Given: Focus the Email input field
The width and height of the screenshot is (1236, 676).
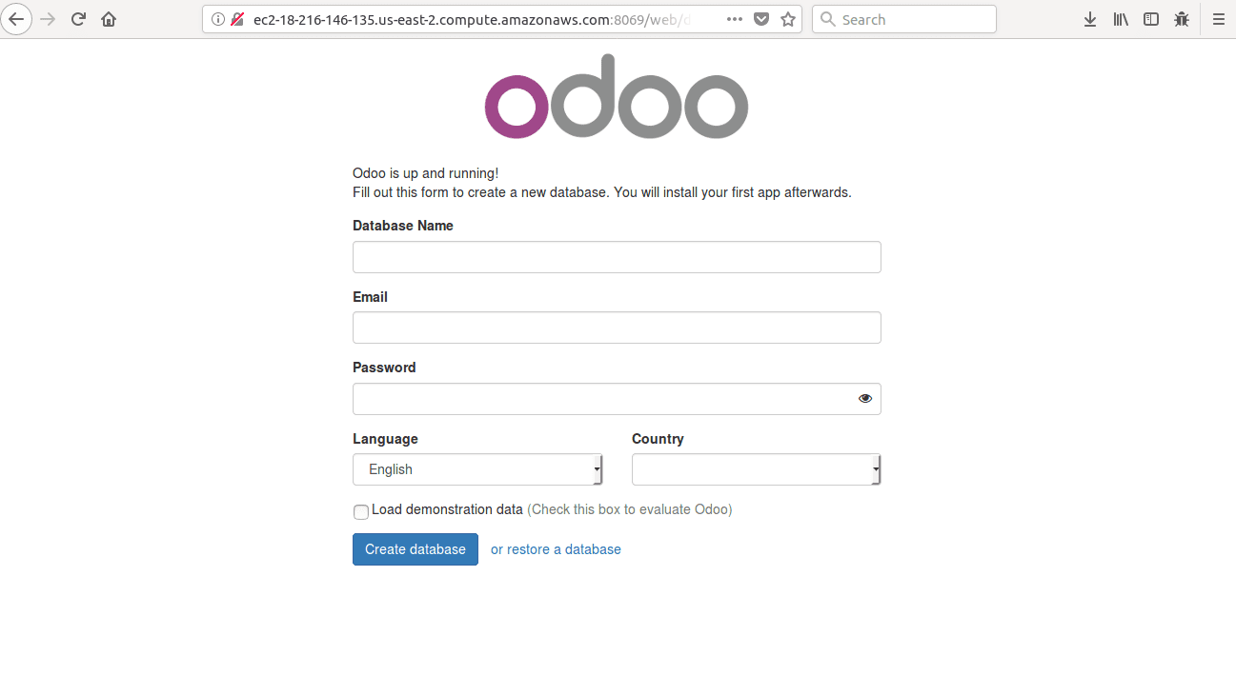Looking at the screenshot, I should pyautogui.click(x=617, y=328).
